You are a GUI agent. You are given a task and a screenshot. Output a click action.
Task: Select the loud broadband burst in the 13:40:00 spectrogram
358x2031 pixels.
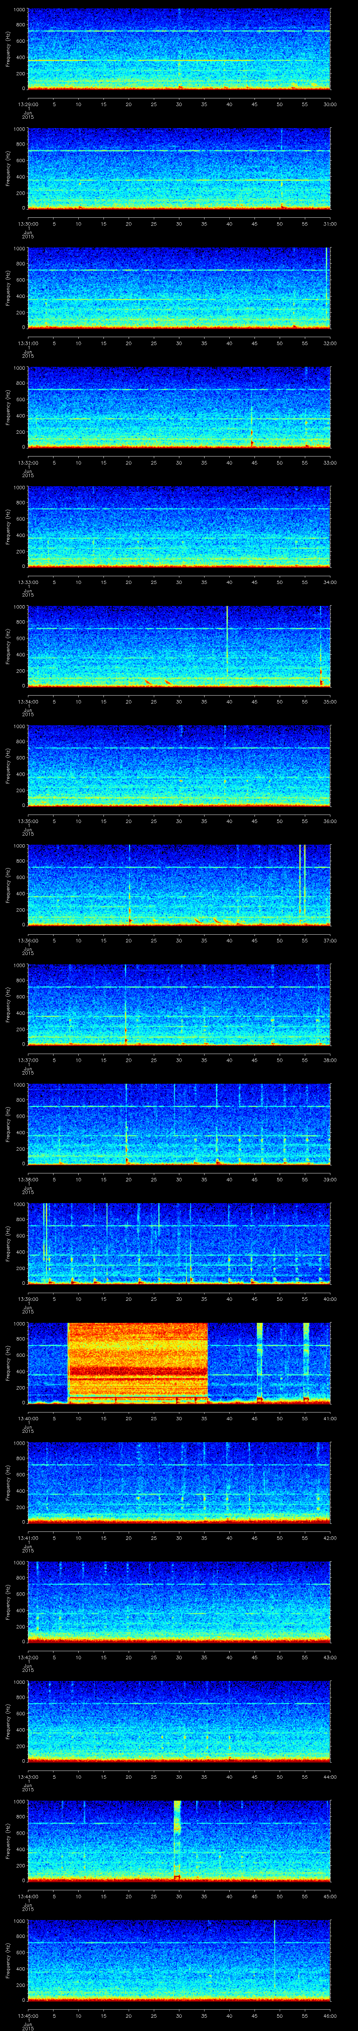coord(138,1362)
